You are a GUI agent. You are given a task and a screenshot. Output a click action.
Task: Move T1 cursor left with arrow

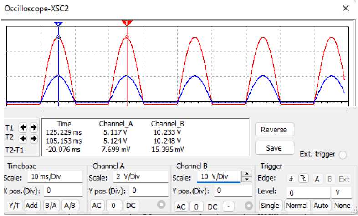click(23, 128)
